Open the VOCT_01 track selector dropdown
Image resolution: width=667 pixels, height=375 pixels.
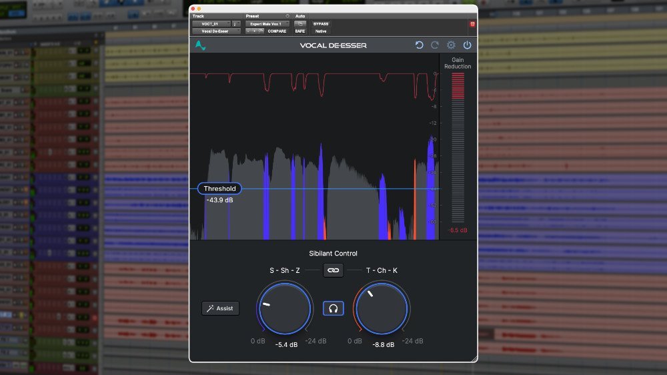(x=211, y=24)
